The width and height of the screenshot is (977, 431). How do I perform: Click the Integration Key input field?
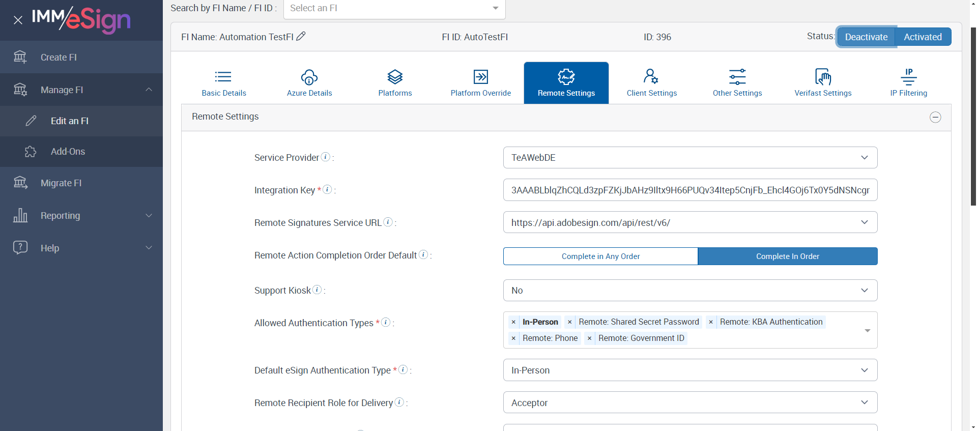click(x=690, y=190)
